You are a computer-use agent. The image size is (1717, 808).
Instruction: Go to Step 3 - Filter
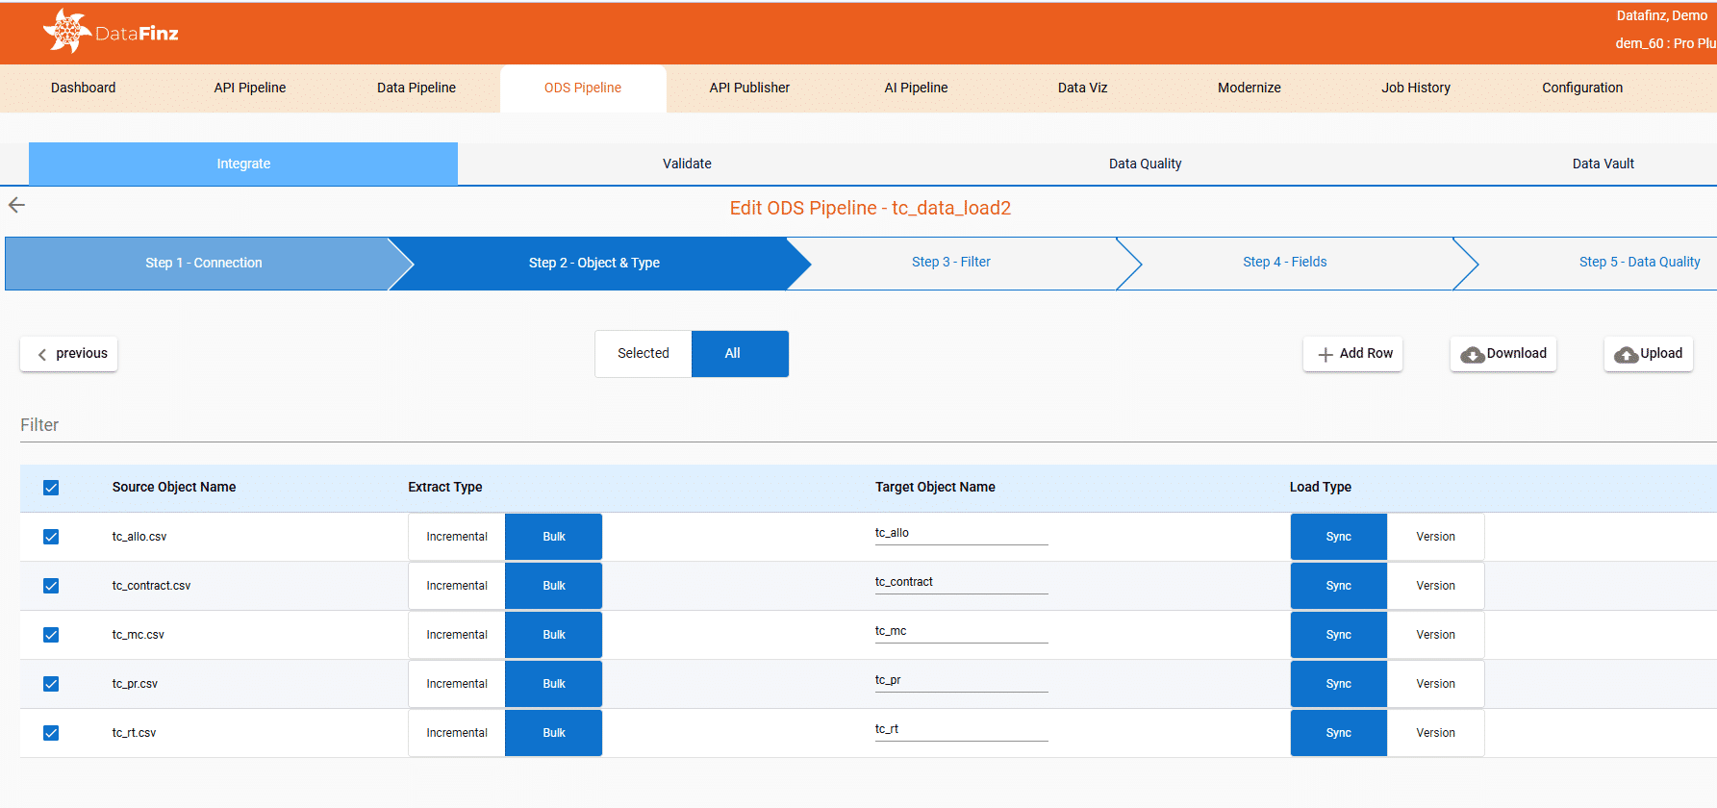click(x=950, y=263)
